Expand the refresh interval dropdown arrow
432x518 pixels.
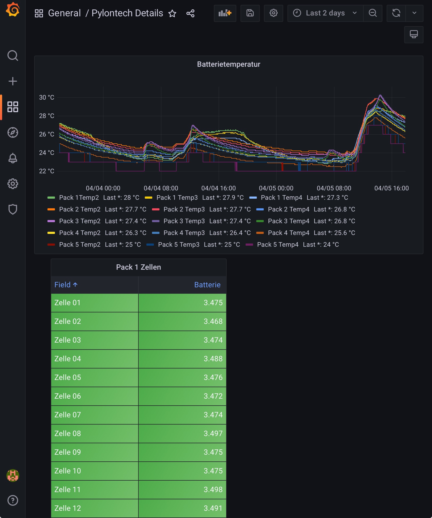pyautogui.click(x=414, y=13)
